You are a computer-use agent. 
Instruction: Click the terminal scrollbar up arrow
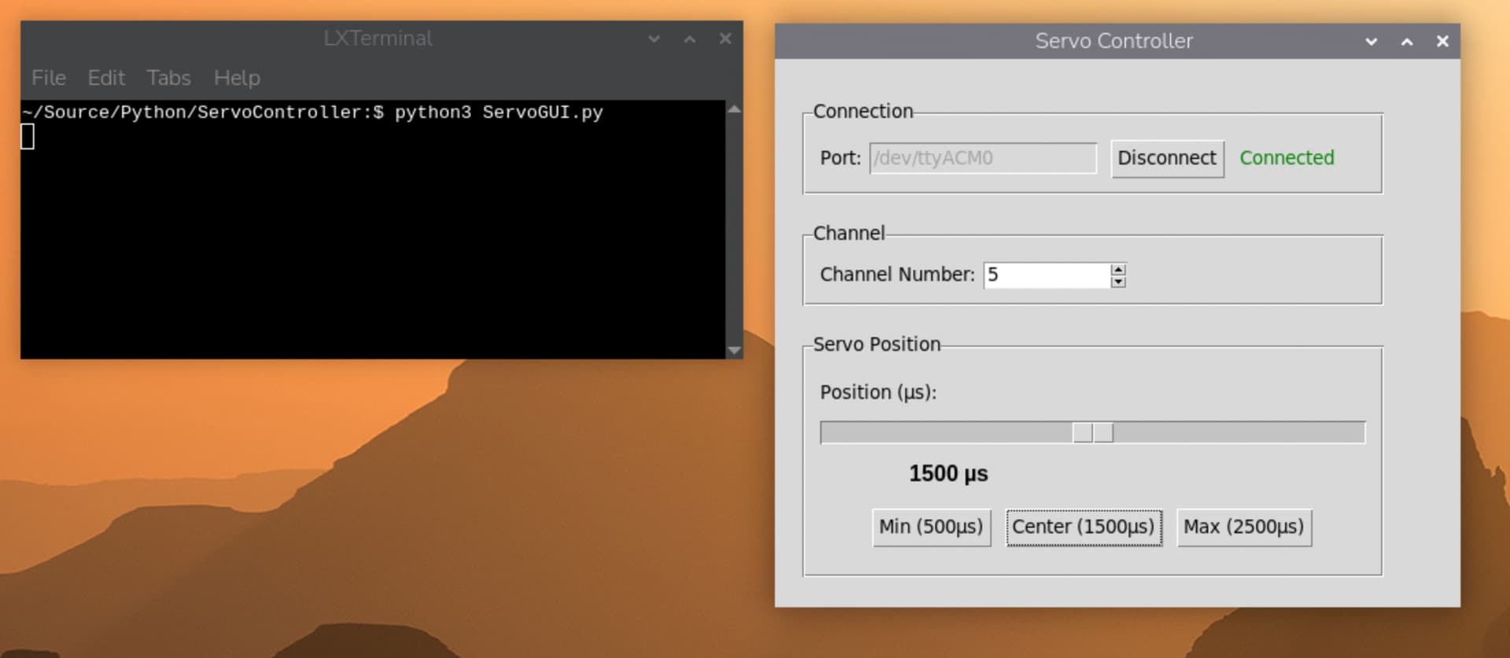735,110
